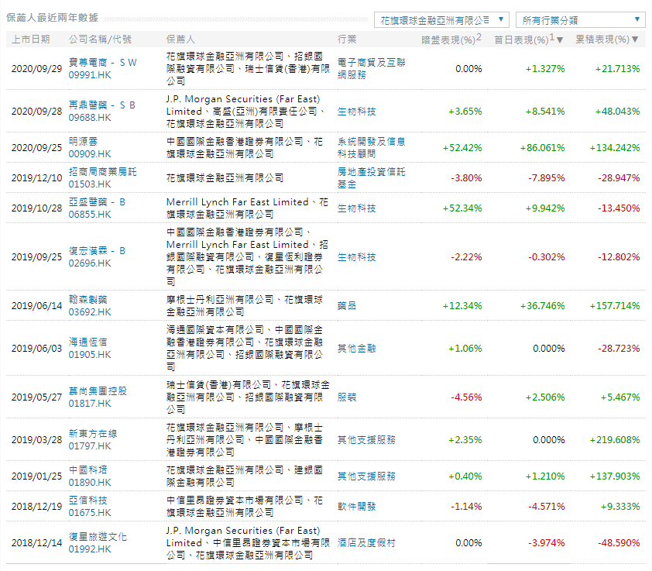
Task: Click industry link 電子商貿及互聯網服務
Action: [372, 69]
